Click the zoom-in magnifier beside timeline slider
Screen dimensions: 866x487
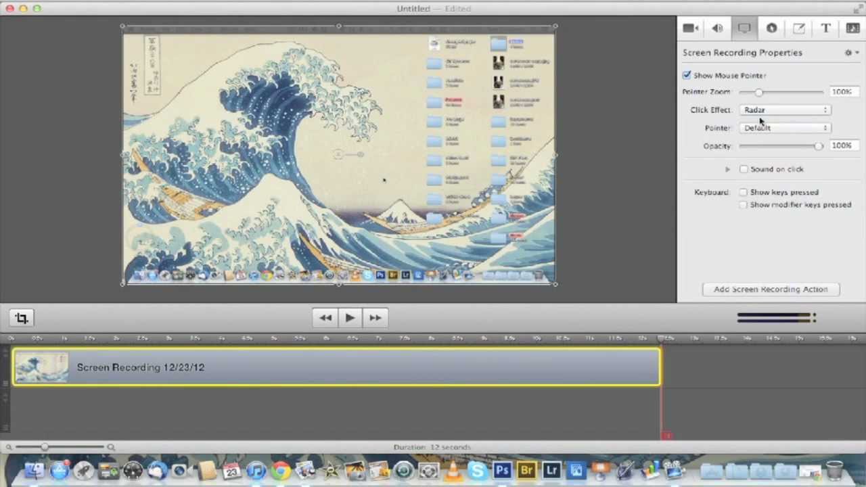[111, 447]
